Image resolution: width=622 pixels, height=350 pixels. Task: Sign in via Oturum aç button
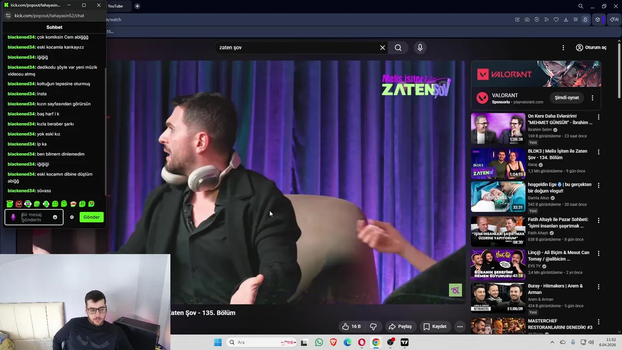point(591,48)
